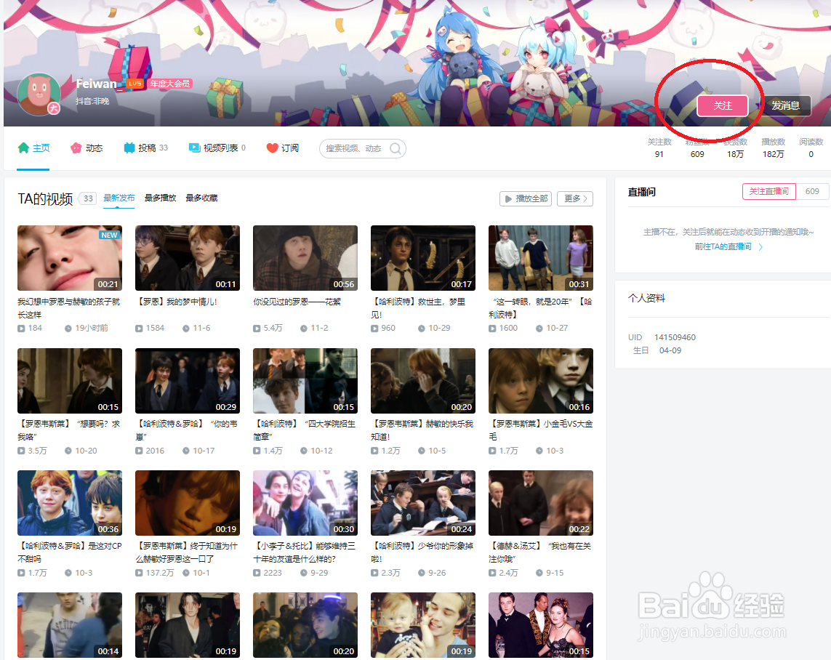Click the red heart 订阅 icon

pyautogui.click(x=273, y=148)
